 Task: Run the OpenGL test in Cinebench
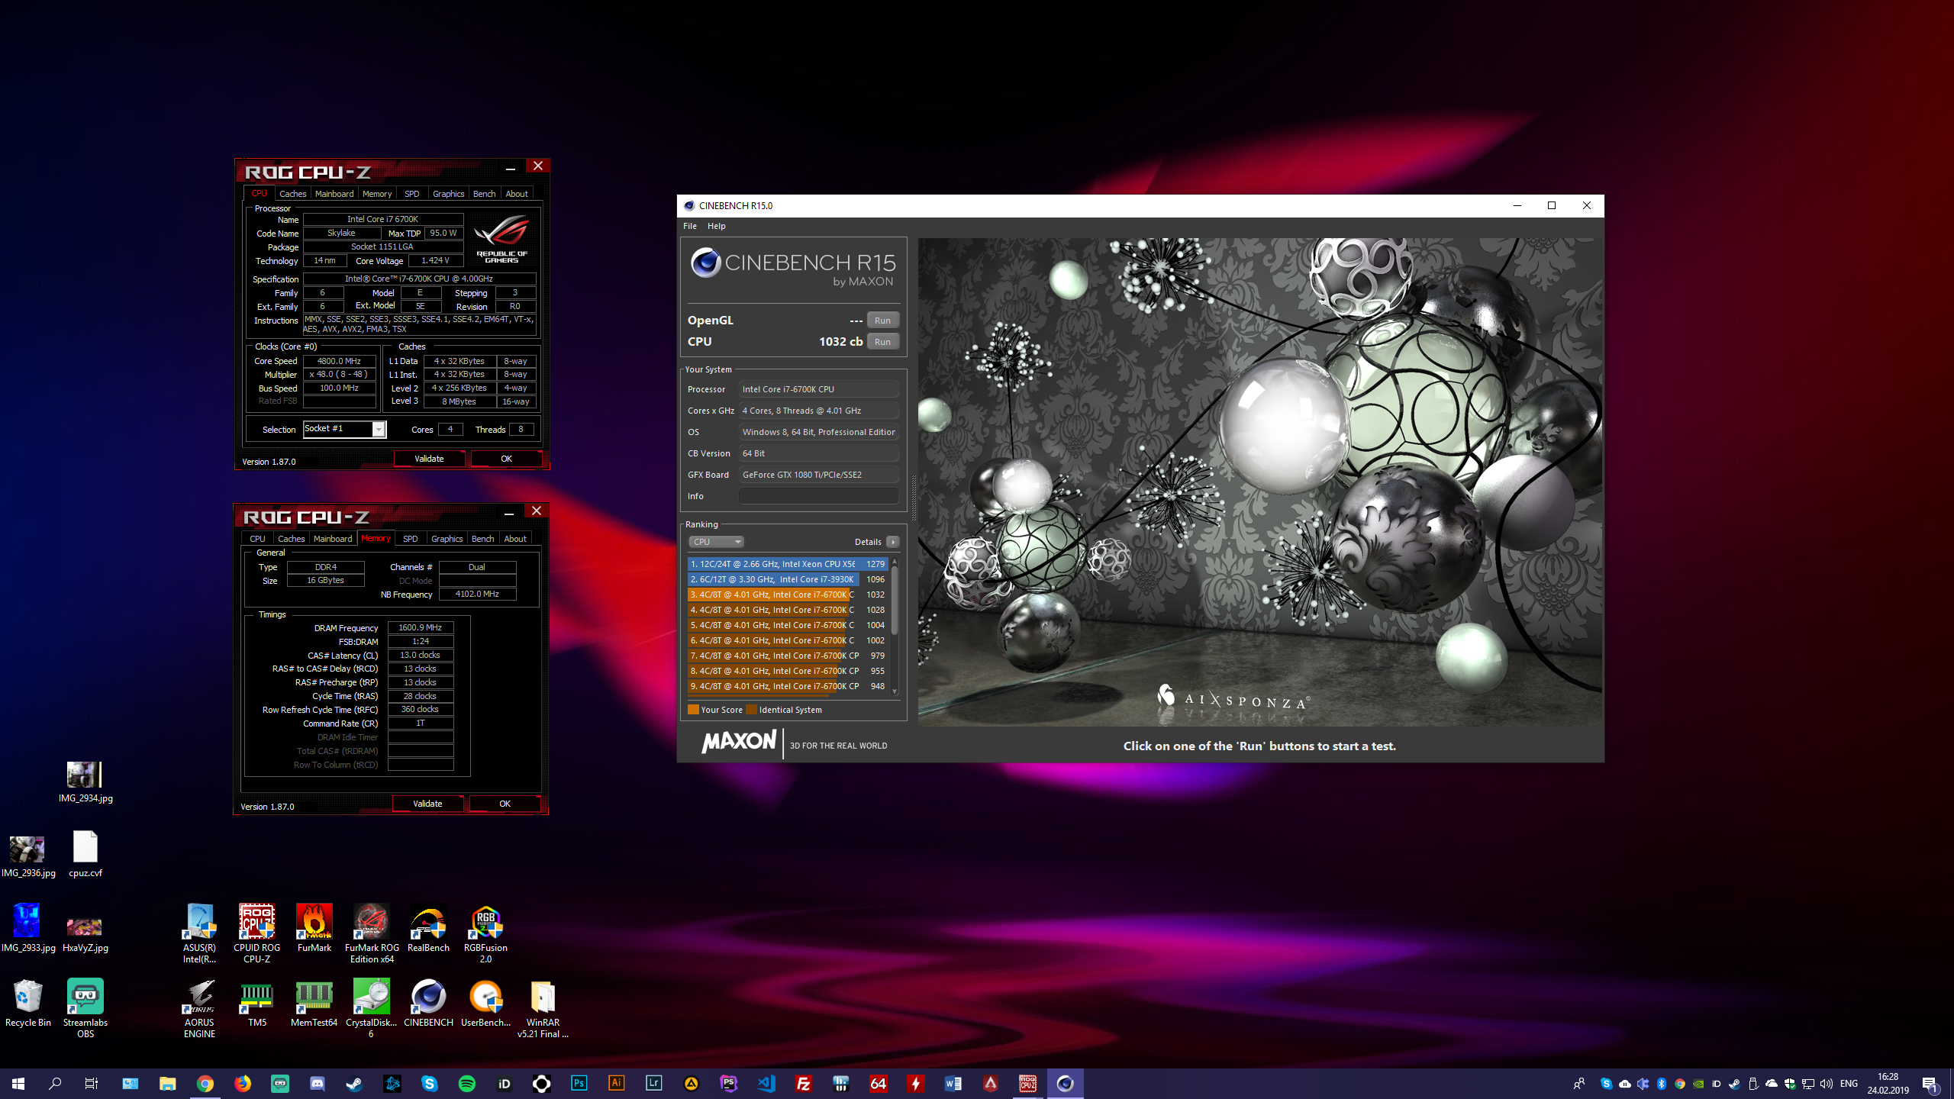tap(883, 321)
